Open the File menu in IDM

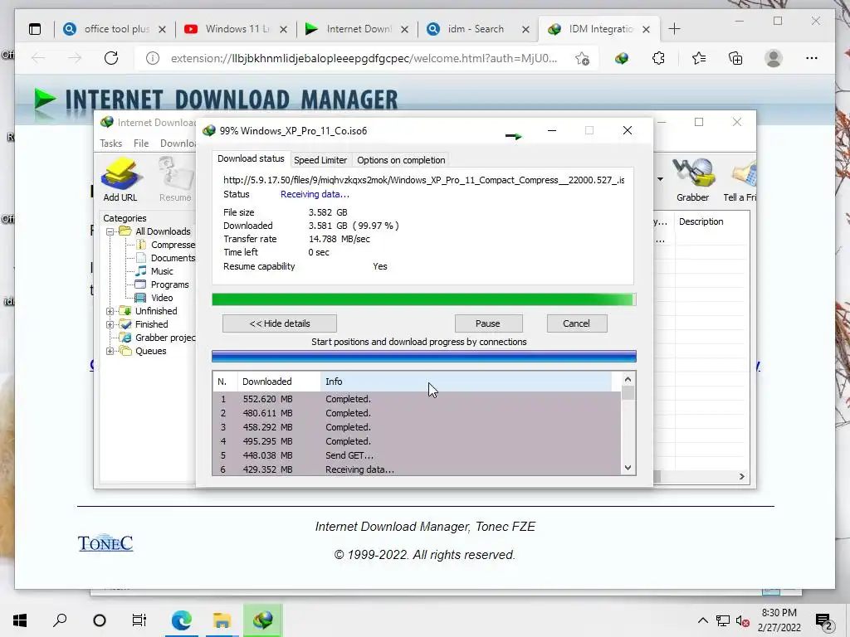point(141,143)
